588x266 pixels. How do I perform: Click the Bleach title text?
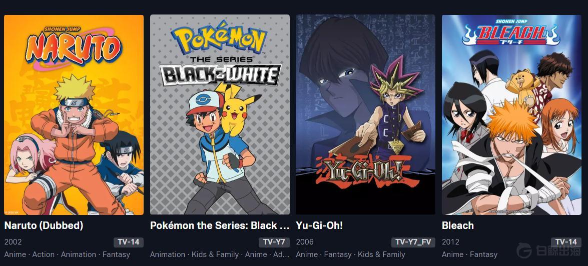point(457,225)
